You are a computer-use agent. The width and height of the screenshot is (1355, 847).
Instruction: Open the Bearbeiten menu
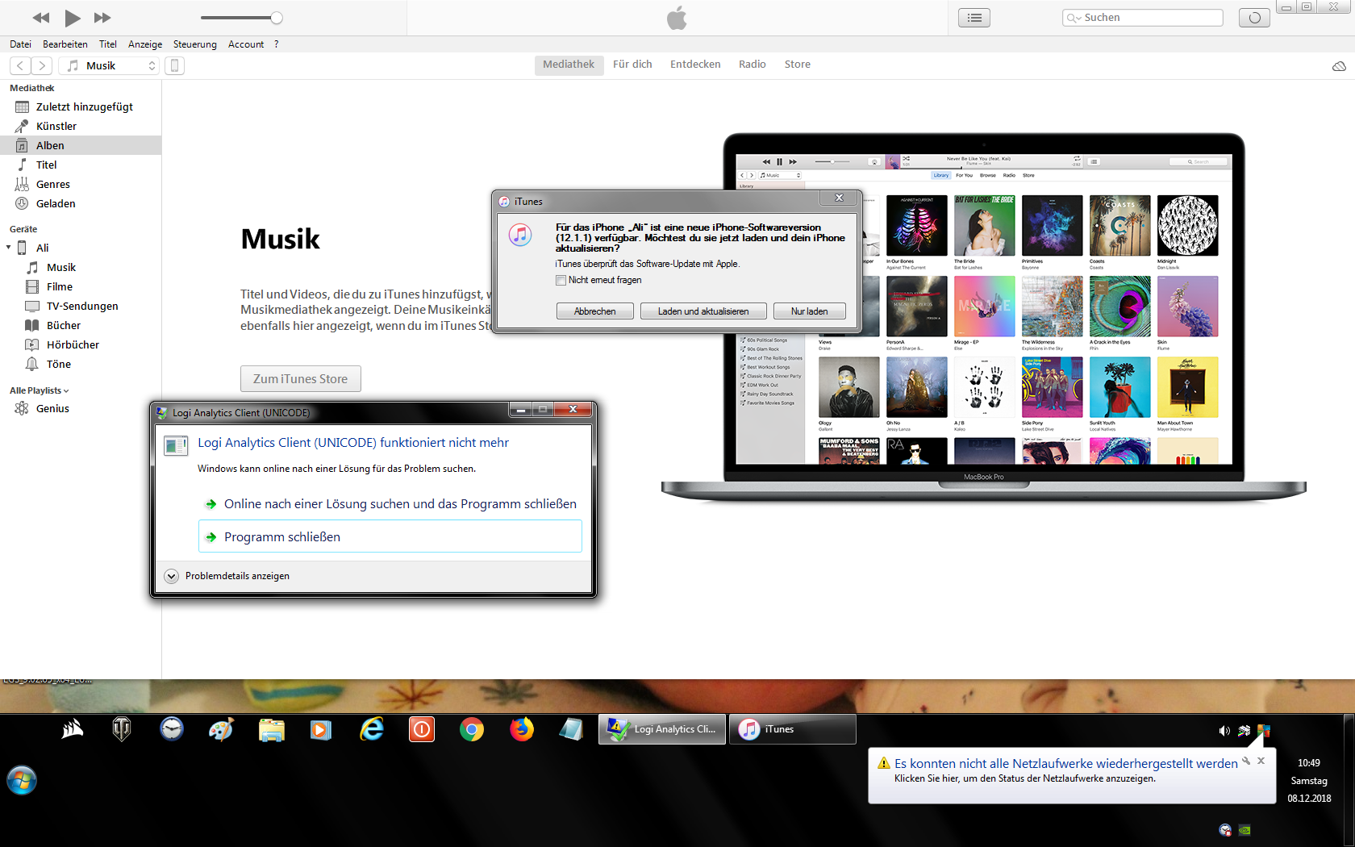65,44
